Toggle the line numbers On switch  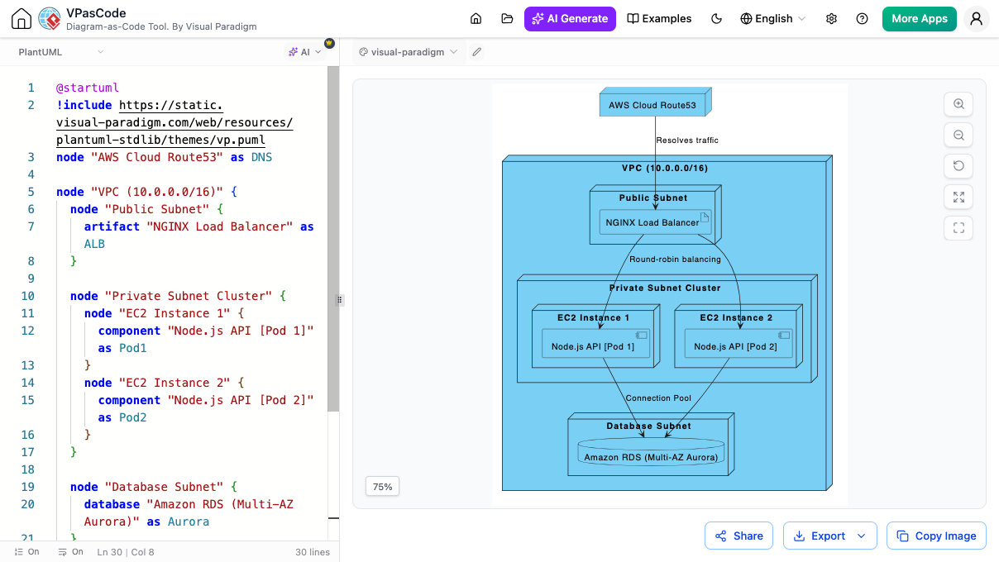click(27, 551)
